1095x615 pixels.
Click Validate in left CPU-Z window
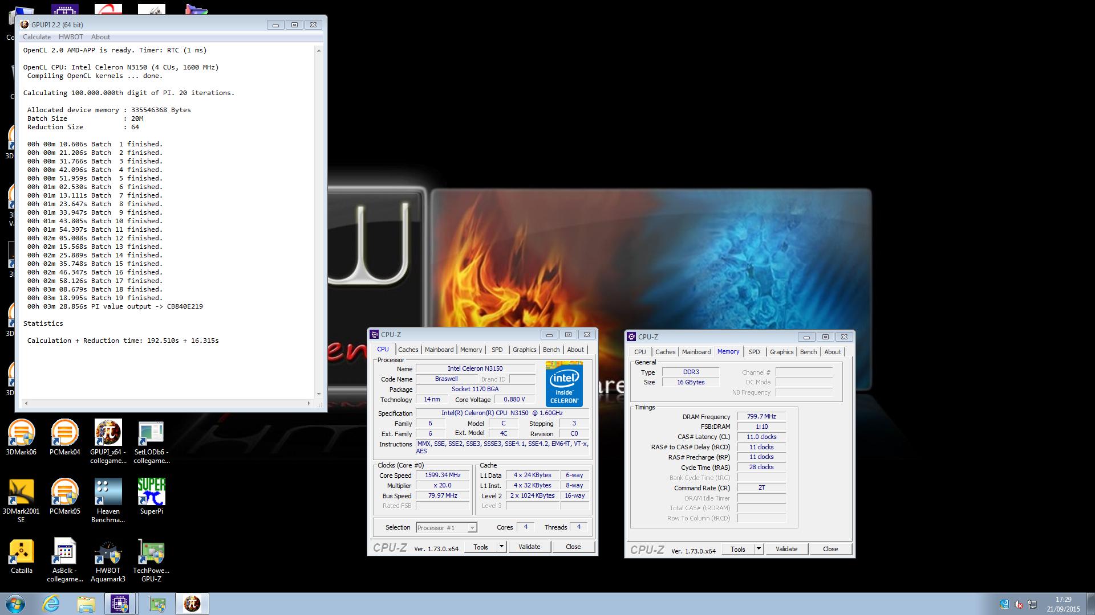(x=529, y=547)
